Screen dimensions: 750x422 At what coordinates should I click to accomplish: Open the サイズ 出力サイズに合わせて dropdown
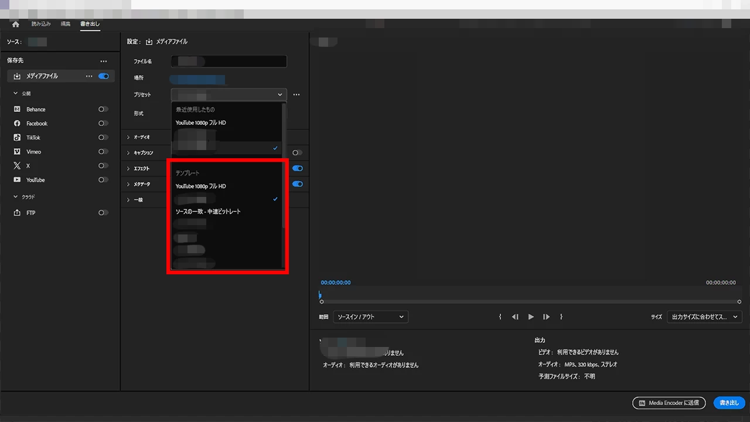(x=705, y=316)
